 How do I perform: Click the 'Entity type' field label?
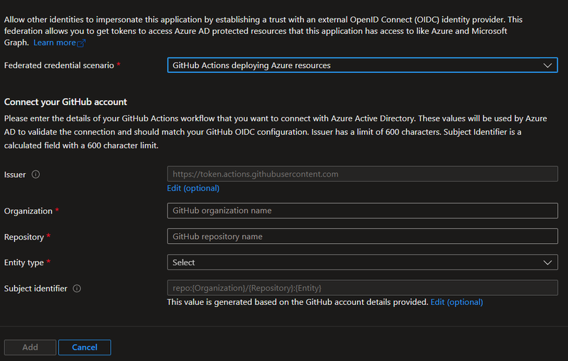(x=24, y=263)
